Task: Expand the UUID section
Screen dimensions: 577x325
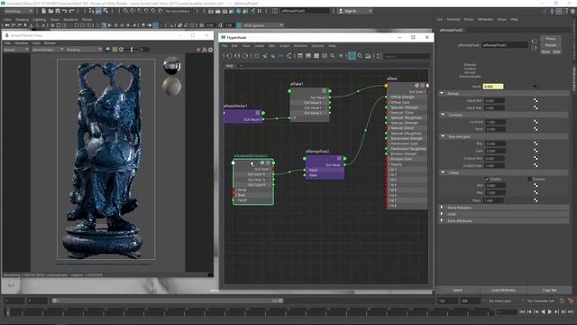Action: (x=443, y=214)
